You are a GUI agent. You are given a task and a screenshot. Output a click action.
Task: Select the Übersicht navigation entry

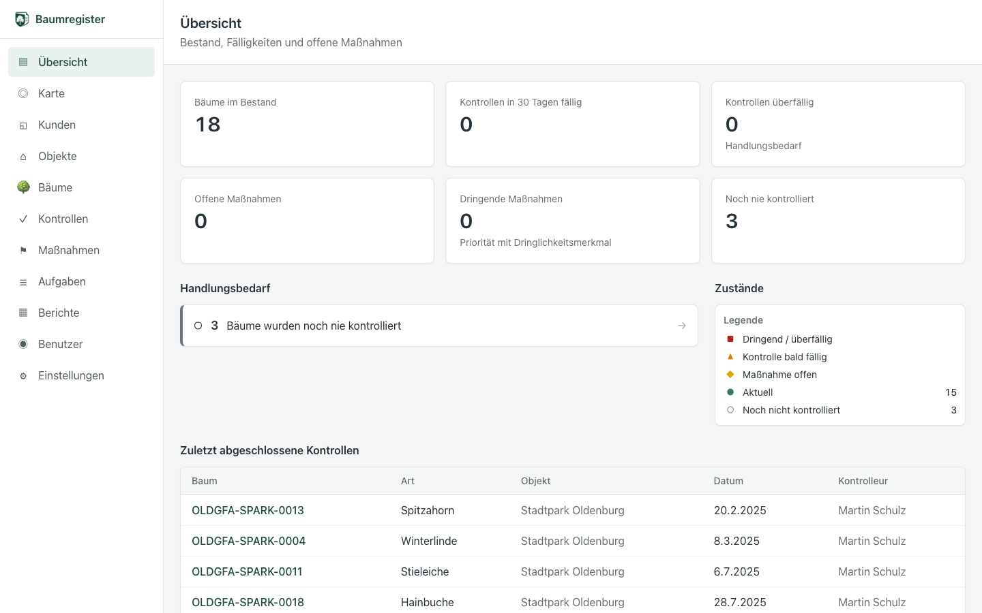pyautogui.click(x=81, y=62)
